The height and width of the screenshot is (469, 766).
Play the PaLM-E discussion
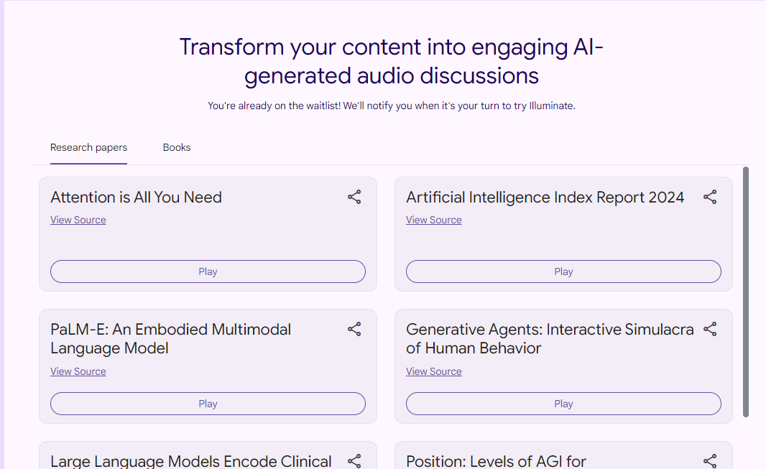coord(208,404)
